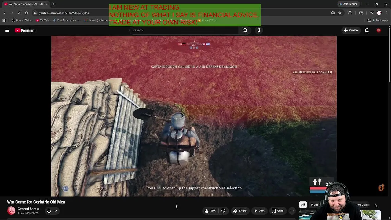Click the video player area
Viewport: 391px width, 220px height.
pos(194,116)
